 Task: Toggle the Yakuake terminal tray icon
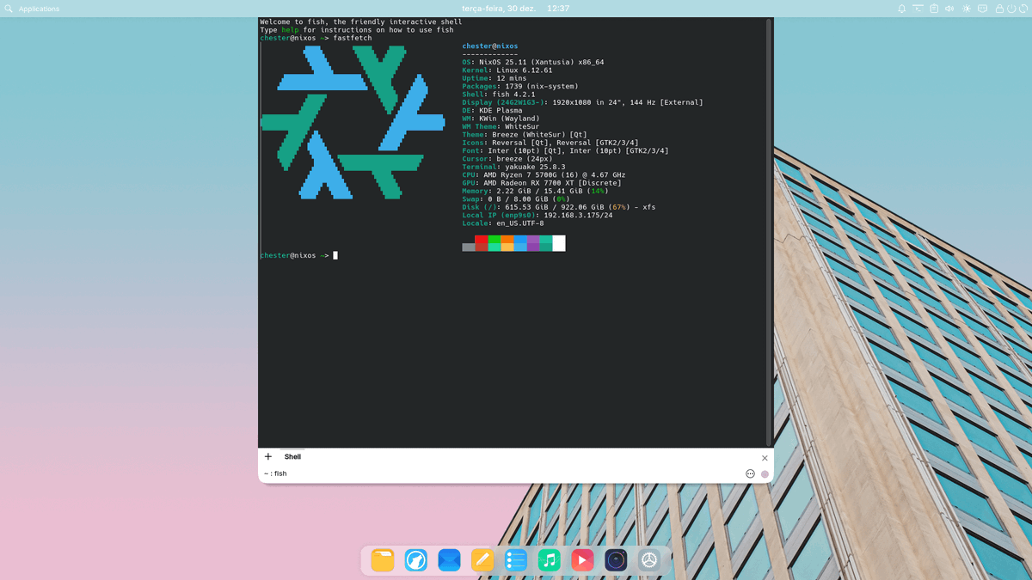tap(918, 9)
